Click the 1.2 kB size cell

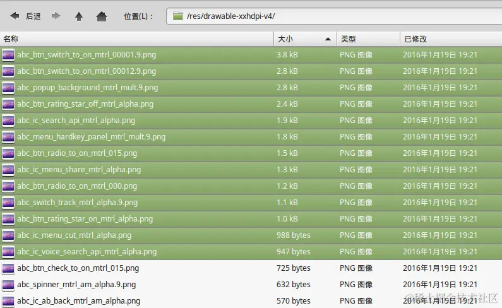287,186
